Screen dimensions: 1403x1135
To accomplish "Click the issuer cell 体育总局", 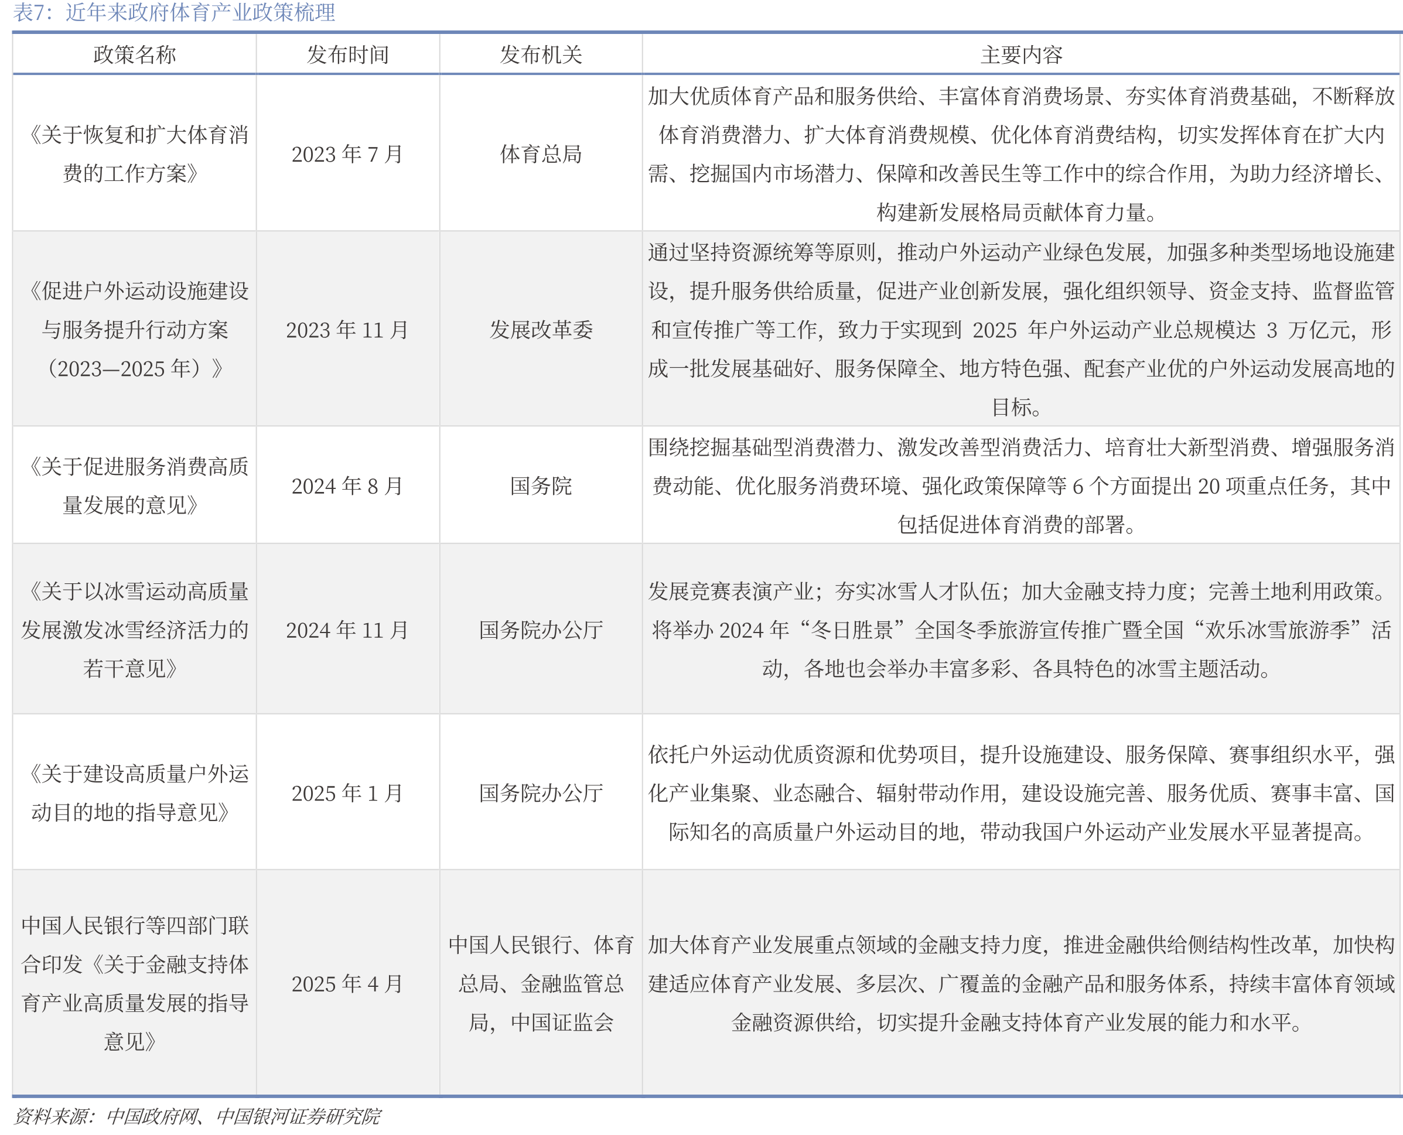I will point(541,154).
